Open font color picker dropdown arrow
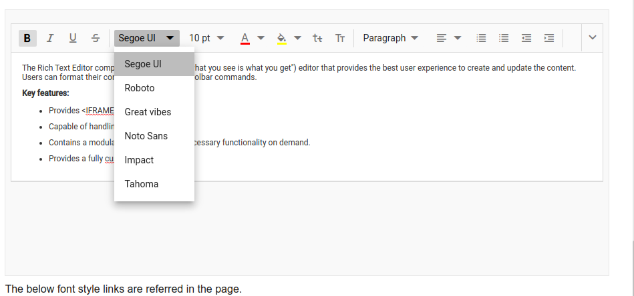Viewport: 634px width, 296px height. 261,38
